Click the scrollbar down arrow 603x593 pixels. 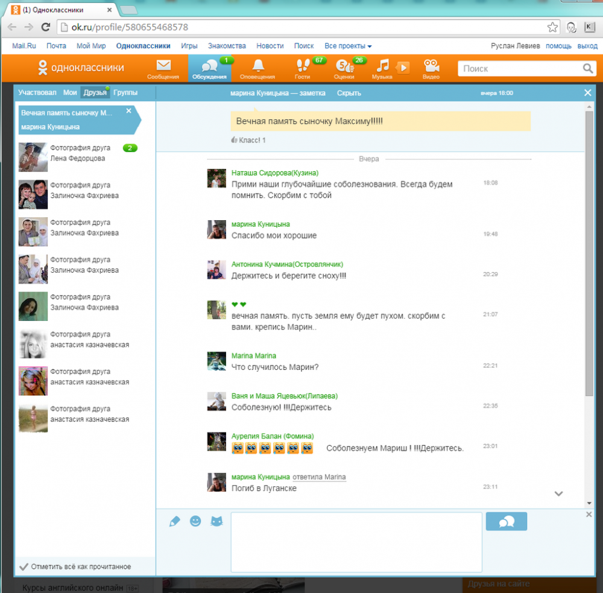(x=589, y=503)
